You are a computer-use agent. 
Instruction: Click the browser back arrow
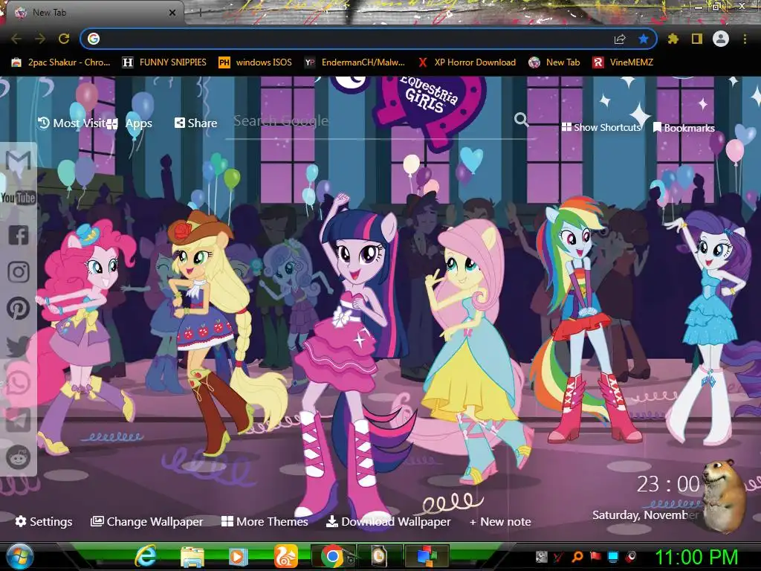(x=16, y=39)
